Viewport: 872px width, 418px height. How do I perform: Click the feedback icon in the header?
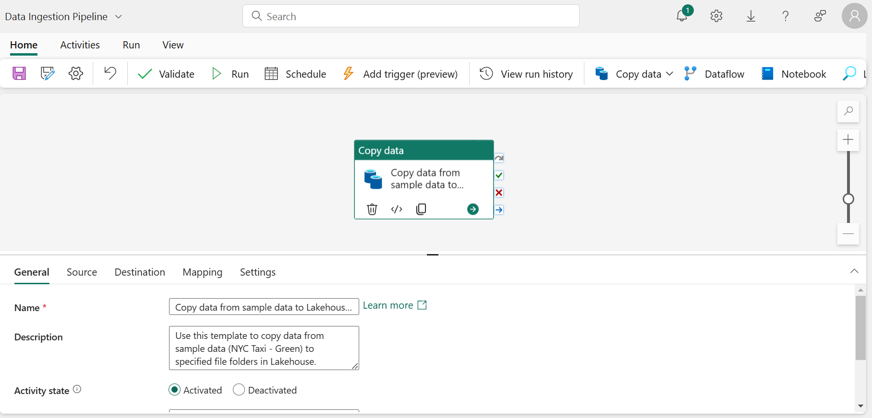click(820, 16)
